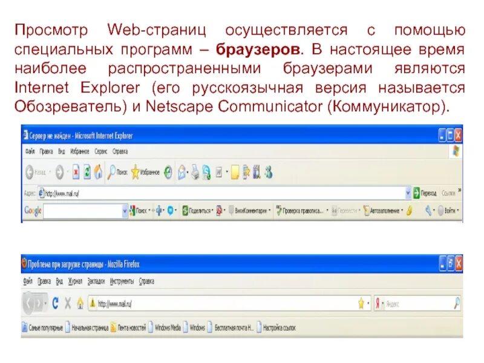Click Google toolbar Поиск button
Viewport: 484px width, 363px height.
coord(140,211)
